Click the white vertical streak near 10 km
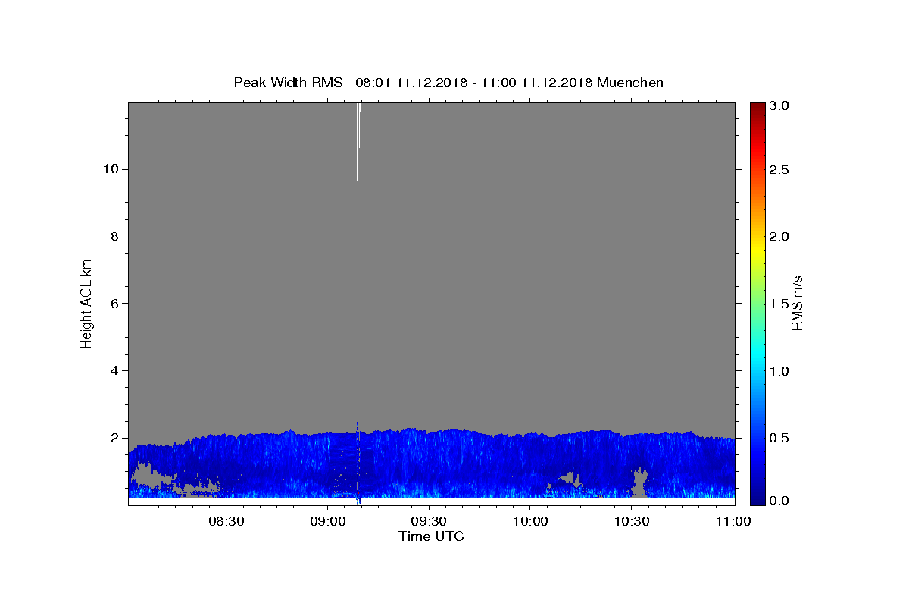Screen dimensions: 909x606 point(358,142)
